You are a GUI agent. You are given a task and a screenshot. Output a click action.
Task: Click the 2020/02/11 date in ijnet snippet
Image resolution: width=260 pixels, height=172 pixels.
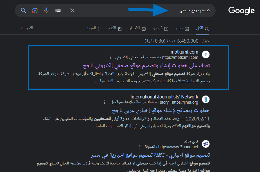click(x=198, y=119)
